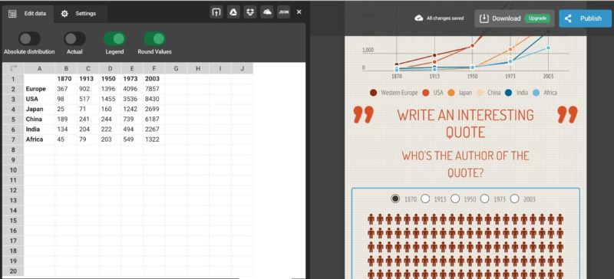Select the India legend dot
614x279 pixels.
tap(509, 93)
